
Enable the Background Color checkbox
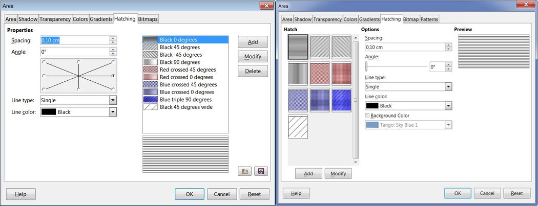click(367, 116)
